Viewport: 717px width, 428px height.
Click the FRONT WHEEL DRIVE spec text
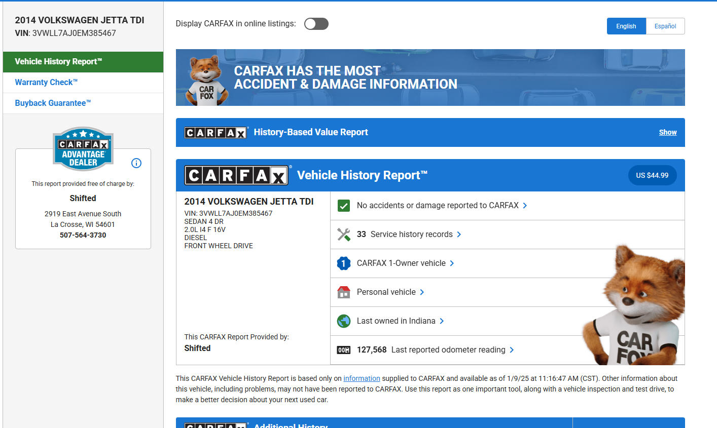click(219, 246)
